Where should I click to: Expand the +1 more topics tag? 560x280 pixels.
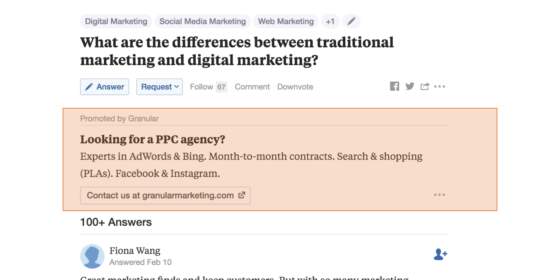coord(330,21)
